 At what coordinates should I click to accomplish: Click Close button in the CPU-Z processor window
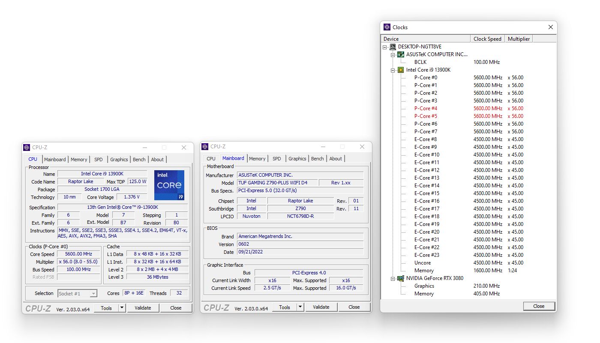coord(176,308)
